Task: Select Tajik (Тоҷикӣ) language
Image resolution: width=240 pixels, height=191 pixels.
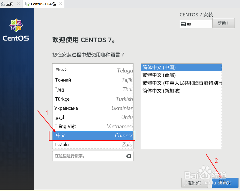Action: [93, 80]
